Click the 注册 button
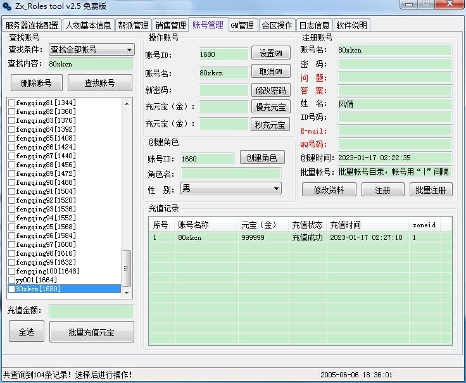Screen dimensions: 466x383 383,189
